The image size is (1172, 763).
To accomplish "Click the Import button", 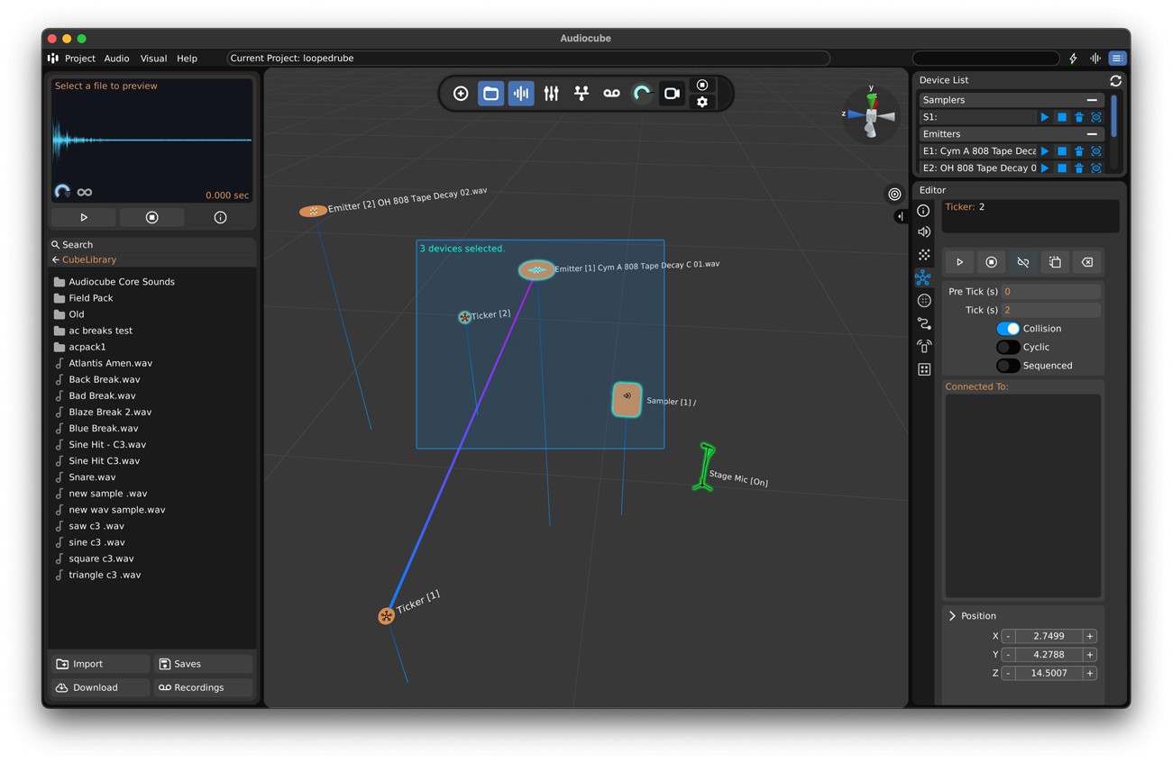I will (x=99, y=664).
